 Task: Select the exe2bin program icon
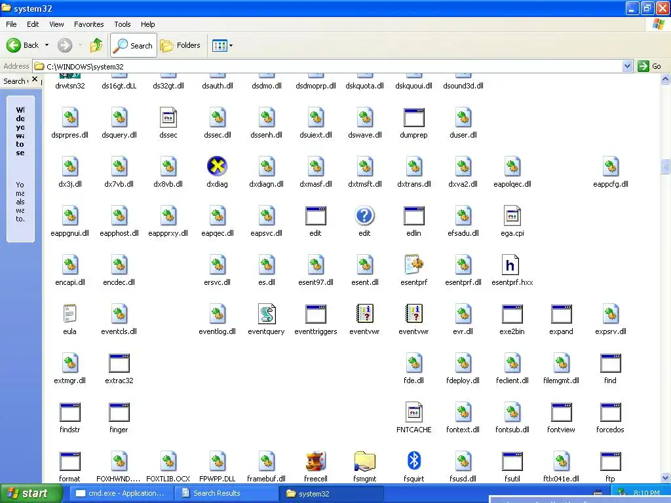pyautogui.click(x=512, y=314)
